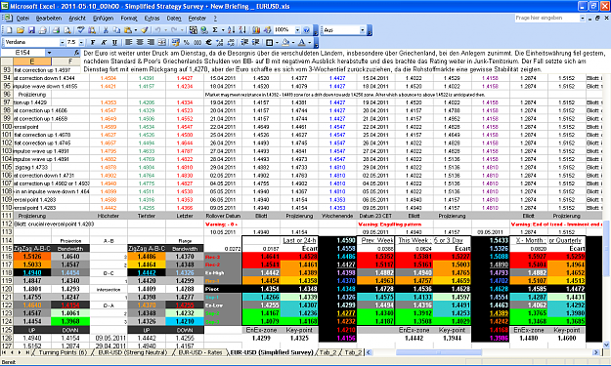Viewport: 611px width, 366px height.
Task: Apply percent style format
Action: click(x=187, y=42)
